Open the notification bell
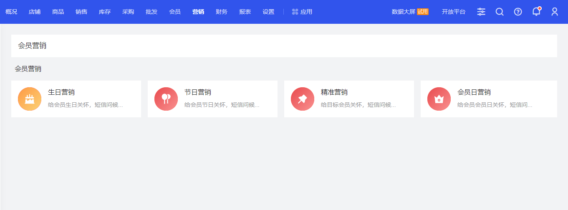Screen dimensions: 568x210 click(x=536, y=12)
